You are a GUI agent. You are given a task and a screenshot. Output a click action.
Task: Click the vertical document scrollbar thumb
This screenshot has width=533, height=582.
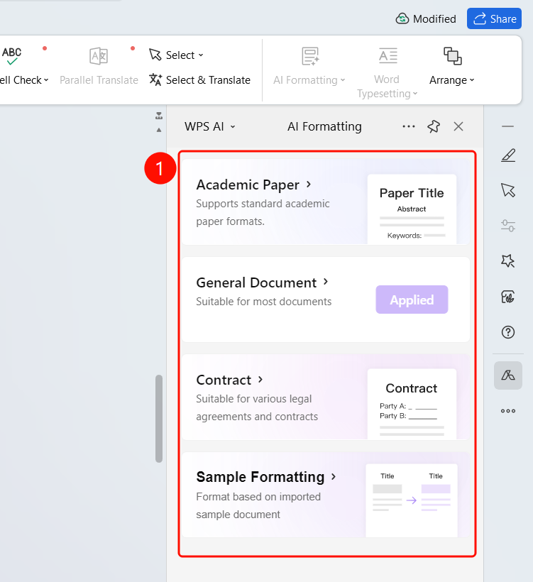click(x=159, y=419)
